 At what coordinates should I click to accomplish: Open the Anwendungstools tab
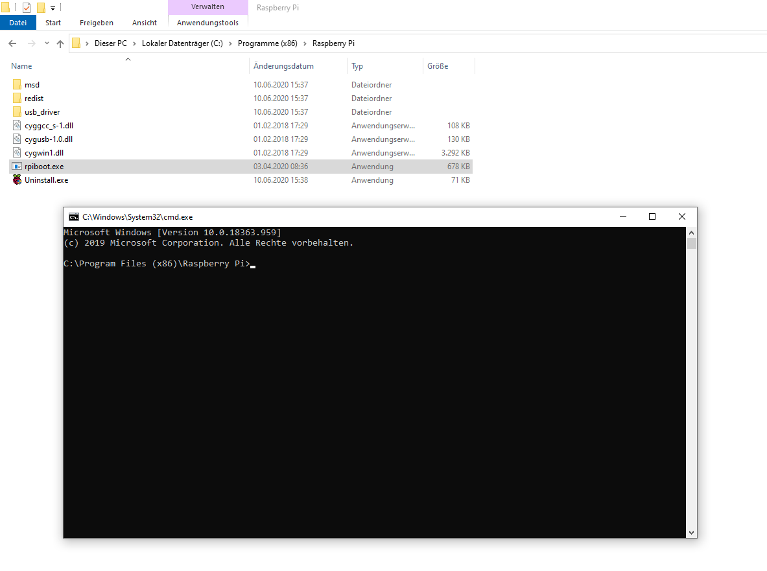[208, 23]
